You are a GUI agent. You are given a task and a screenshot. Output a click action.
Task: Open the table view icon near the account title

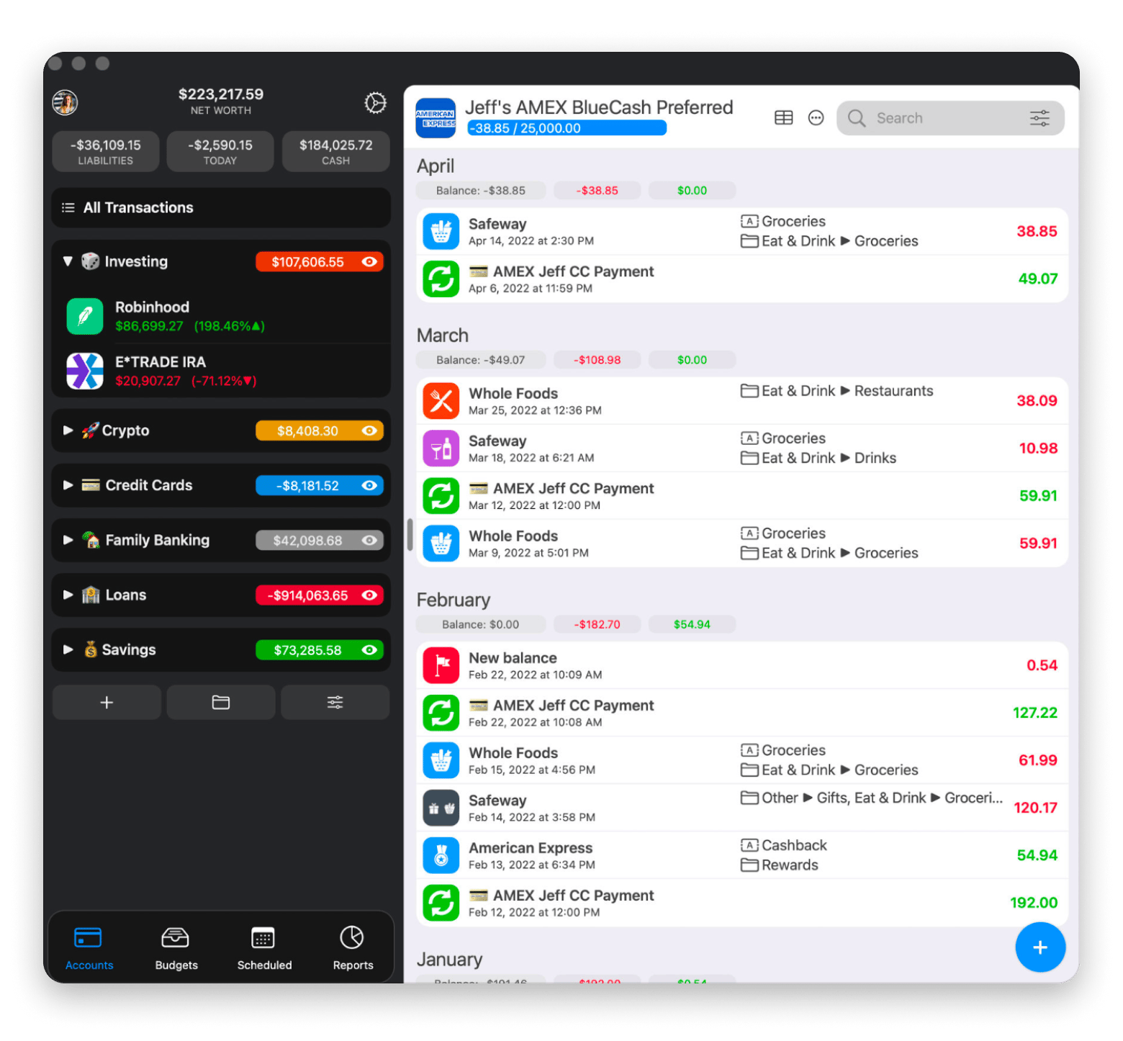784,117
